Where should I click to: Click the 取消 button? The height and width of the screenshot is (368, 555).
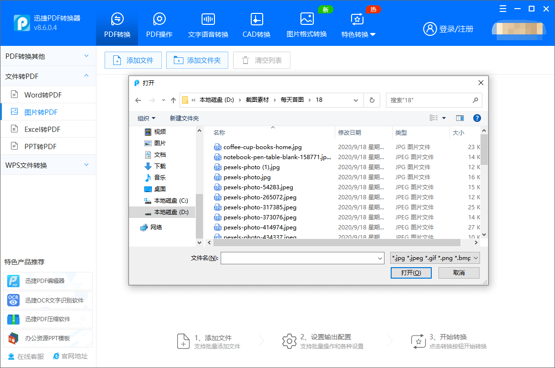(459, 272)
